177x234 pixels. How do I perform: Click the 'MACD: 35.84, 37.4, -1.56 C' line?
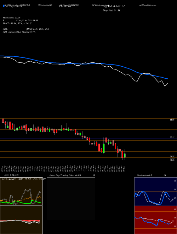click(x=17, y=23)
